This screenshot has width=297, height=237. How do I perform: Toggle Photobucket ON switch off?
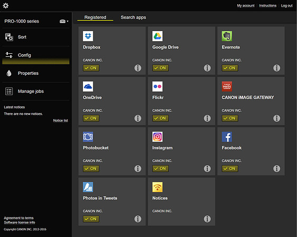point(91,169)
